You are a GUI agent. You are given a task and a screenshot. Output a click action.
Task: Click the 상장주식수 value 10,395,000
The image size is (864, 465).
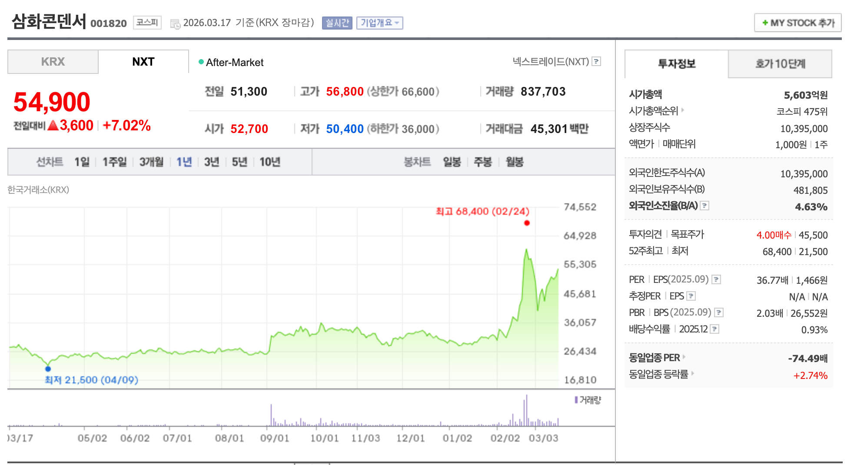pos(804,129)
